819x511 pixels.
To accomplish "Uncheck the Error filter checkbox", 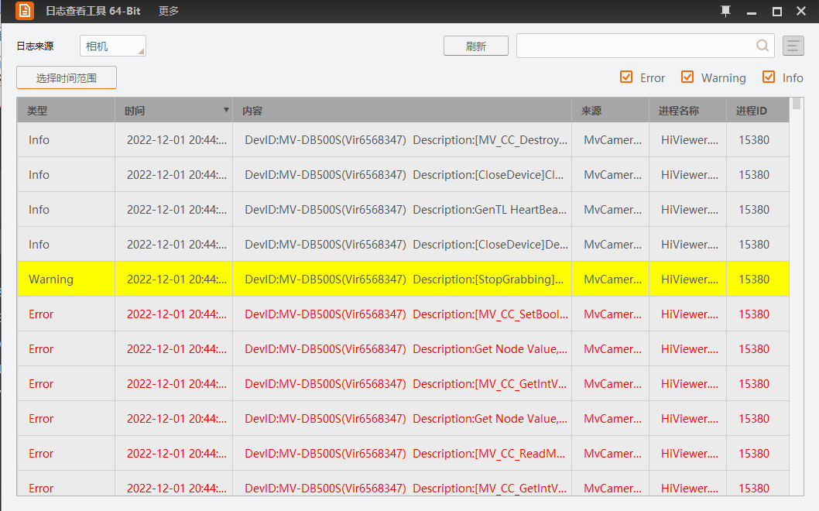I will tap(626, 77).
